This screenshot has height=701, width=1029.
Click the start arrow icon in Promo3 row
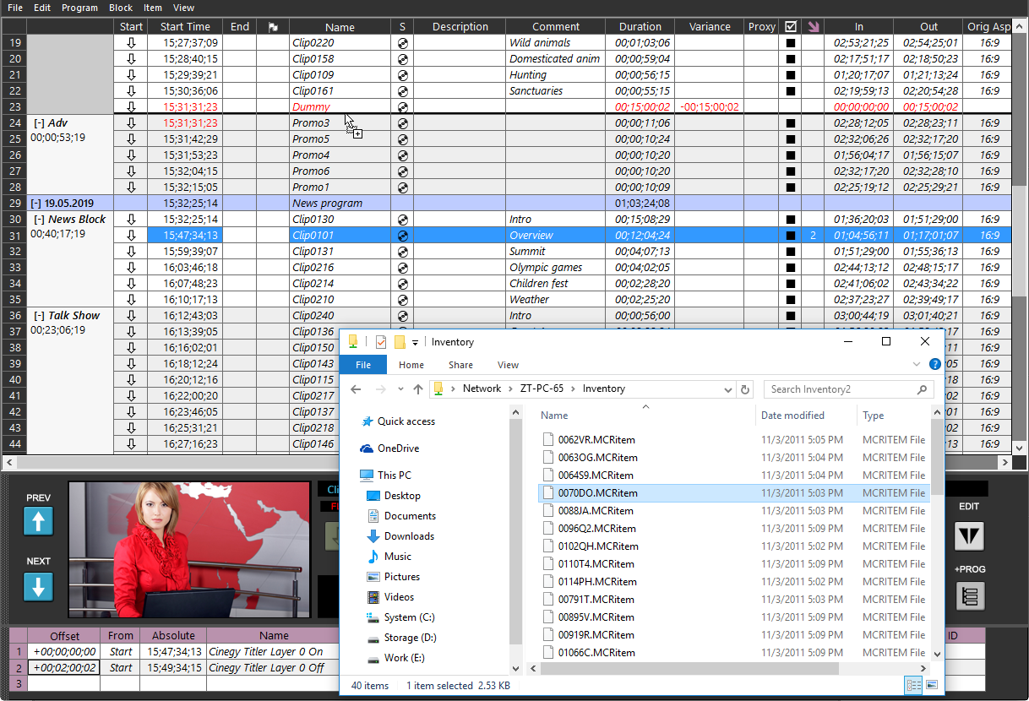coord(131,123)
